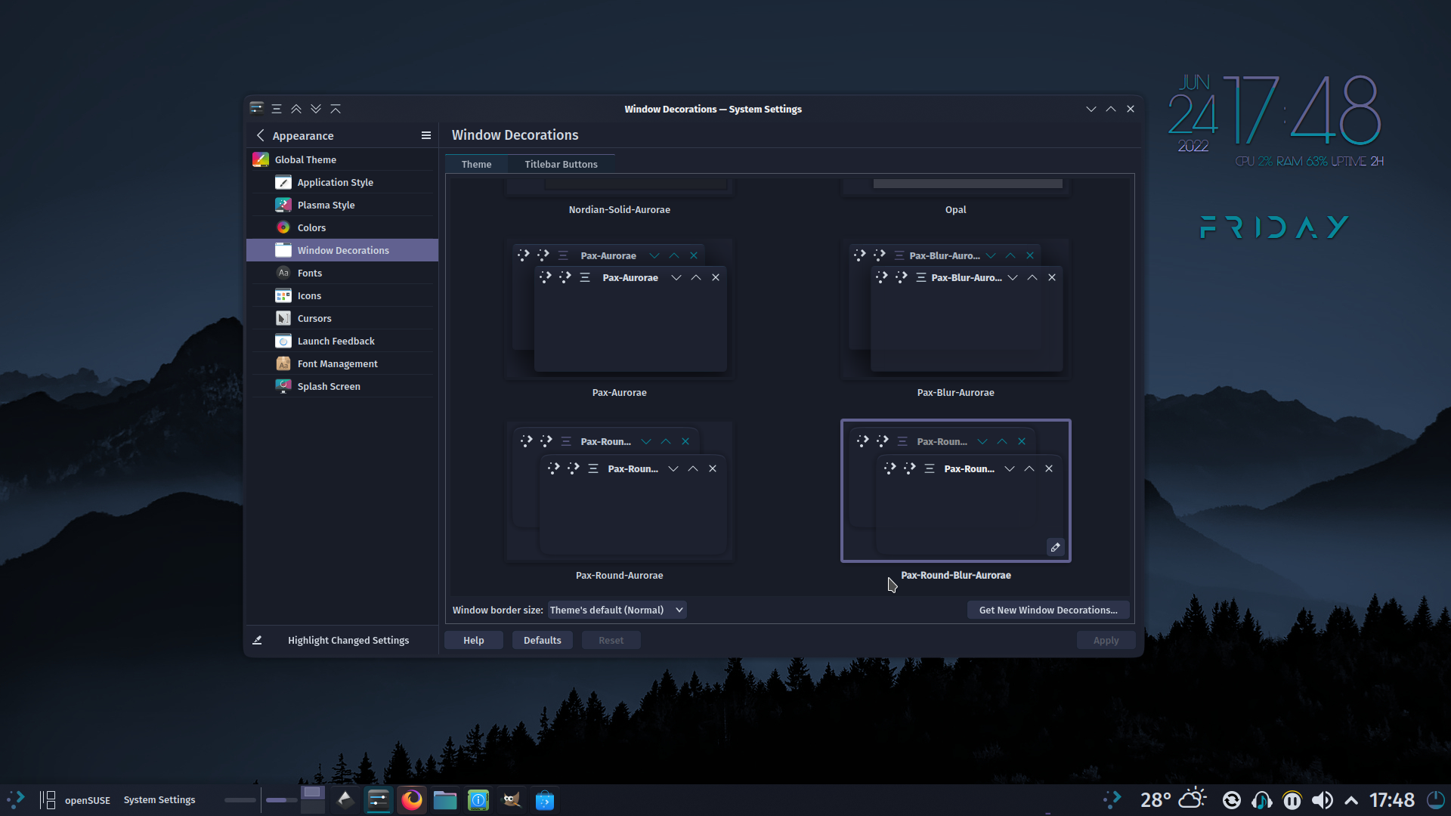Open Global Theme in the sidebar

tap(342, 159)
